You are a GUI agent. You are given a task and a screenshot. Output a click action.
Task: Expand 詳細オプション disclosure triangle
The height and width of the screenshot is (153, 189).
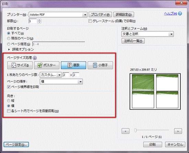coord(9,49)
